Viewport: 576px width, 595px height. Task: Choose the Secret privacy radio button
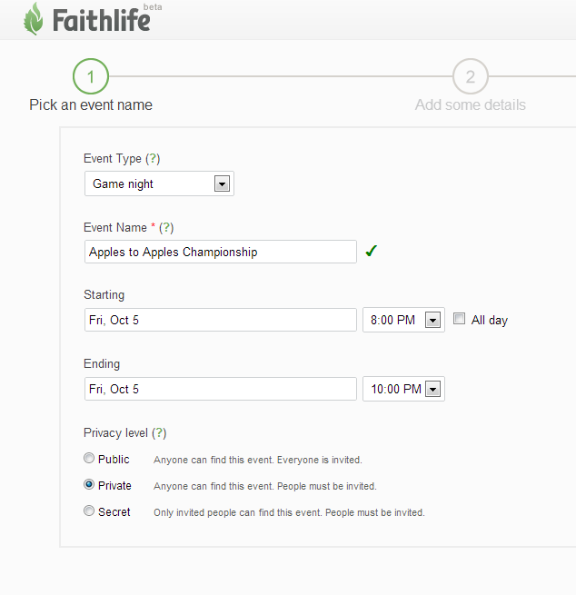[x=89, y=511]
